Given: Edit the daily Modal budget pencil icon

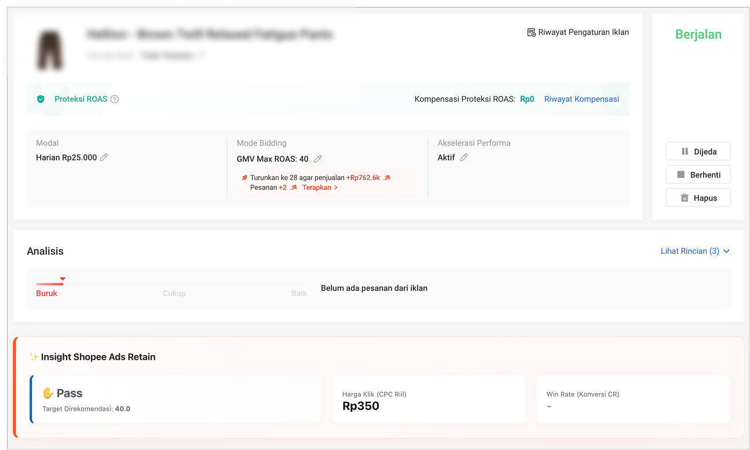Looking at the screenshot, I should 104,158.
